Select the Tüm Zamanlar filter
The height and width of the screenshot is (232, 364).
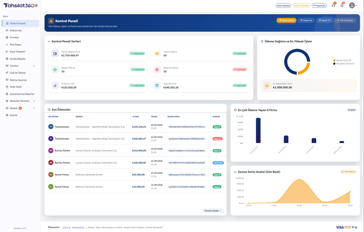345,20
